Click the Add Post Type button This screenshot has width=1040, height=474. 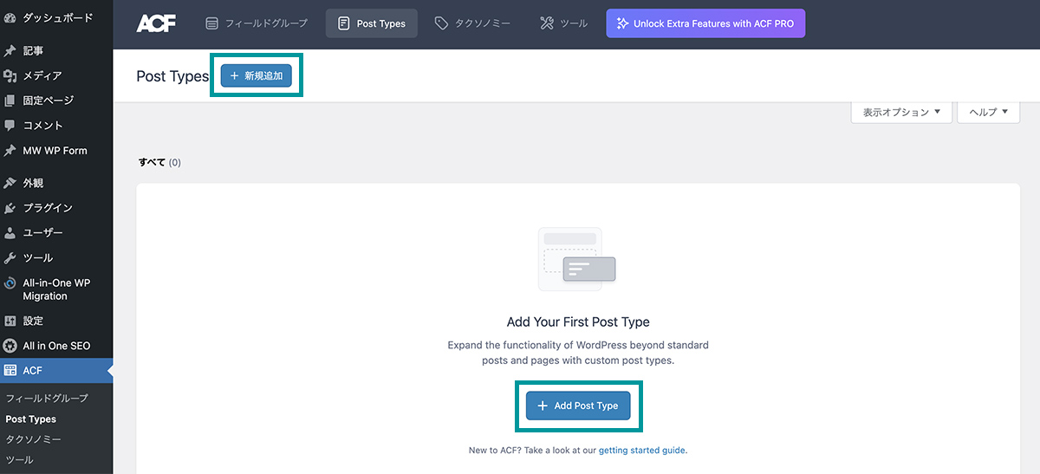(x=578, y=406)
